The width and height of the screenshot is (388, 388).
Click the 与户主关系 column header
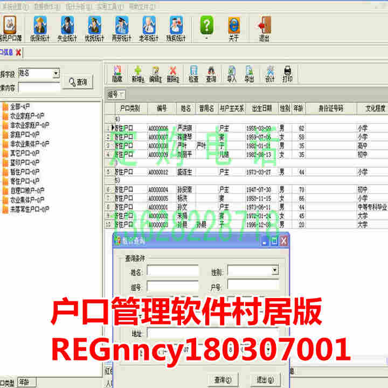point(232,108)
